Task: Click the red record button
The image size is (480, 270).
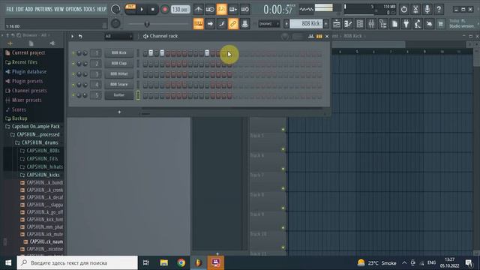Action: pos(165,10)
